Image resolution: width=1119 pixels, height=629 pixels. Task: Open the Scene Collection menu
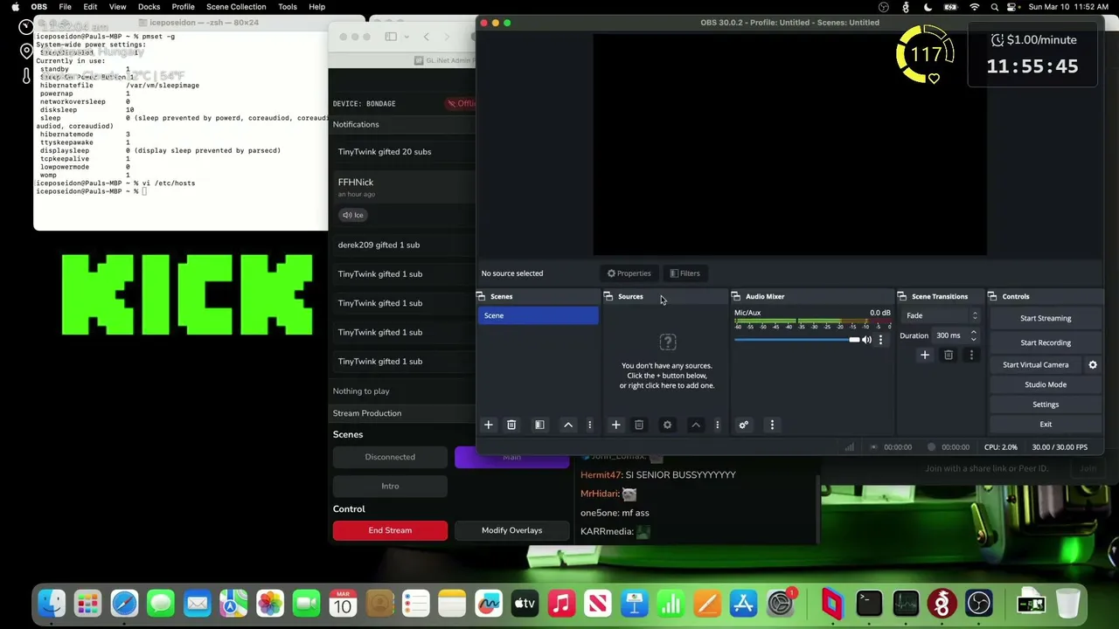click(x=236, y=7)
